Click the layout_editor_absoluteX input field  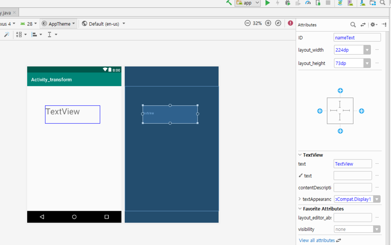353,217
